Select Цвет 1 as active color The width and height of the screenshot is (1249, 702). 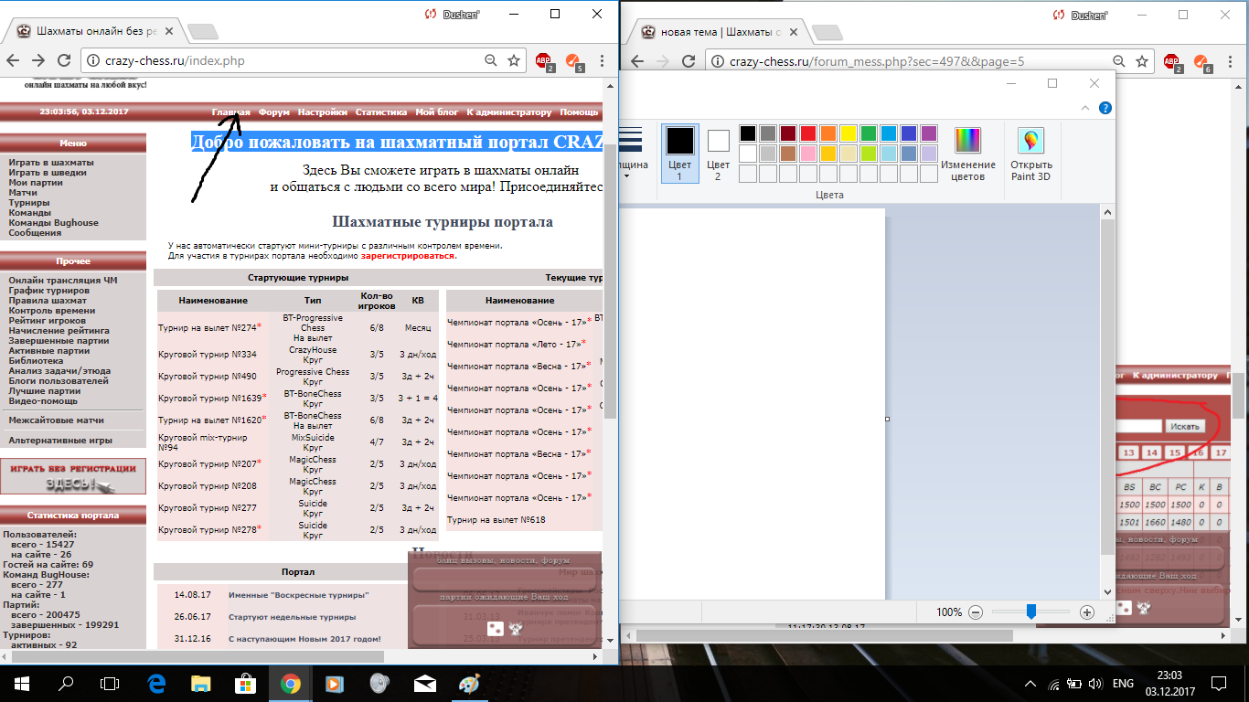tap(679, 152)
